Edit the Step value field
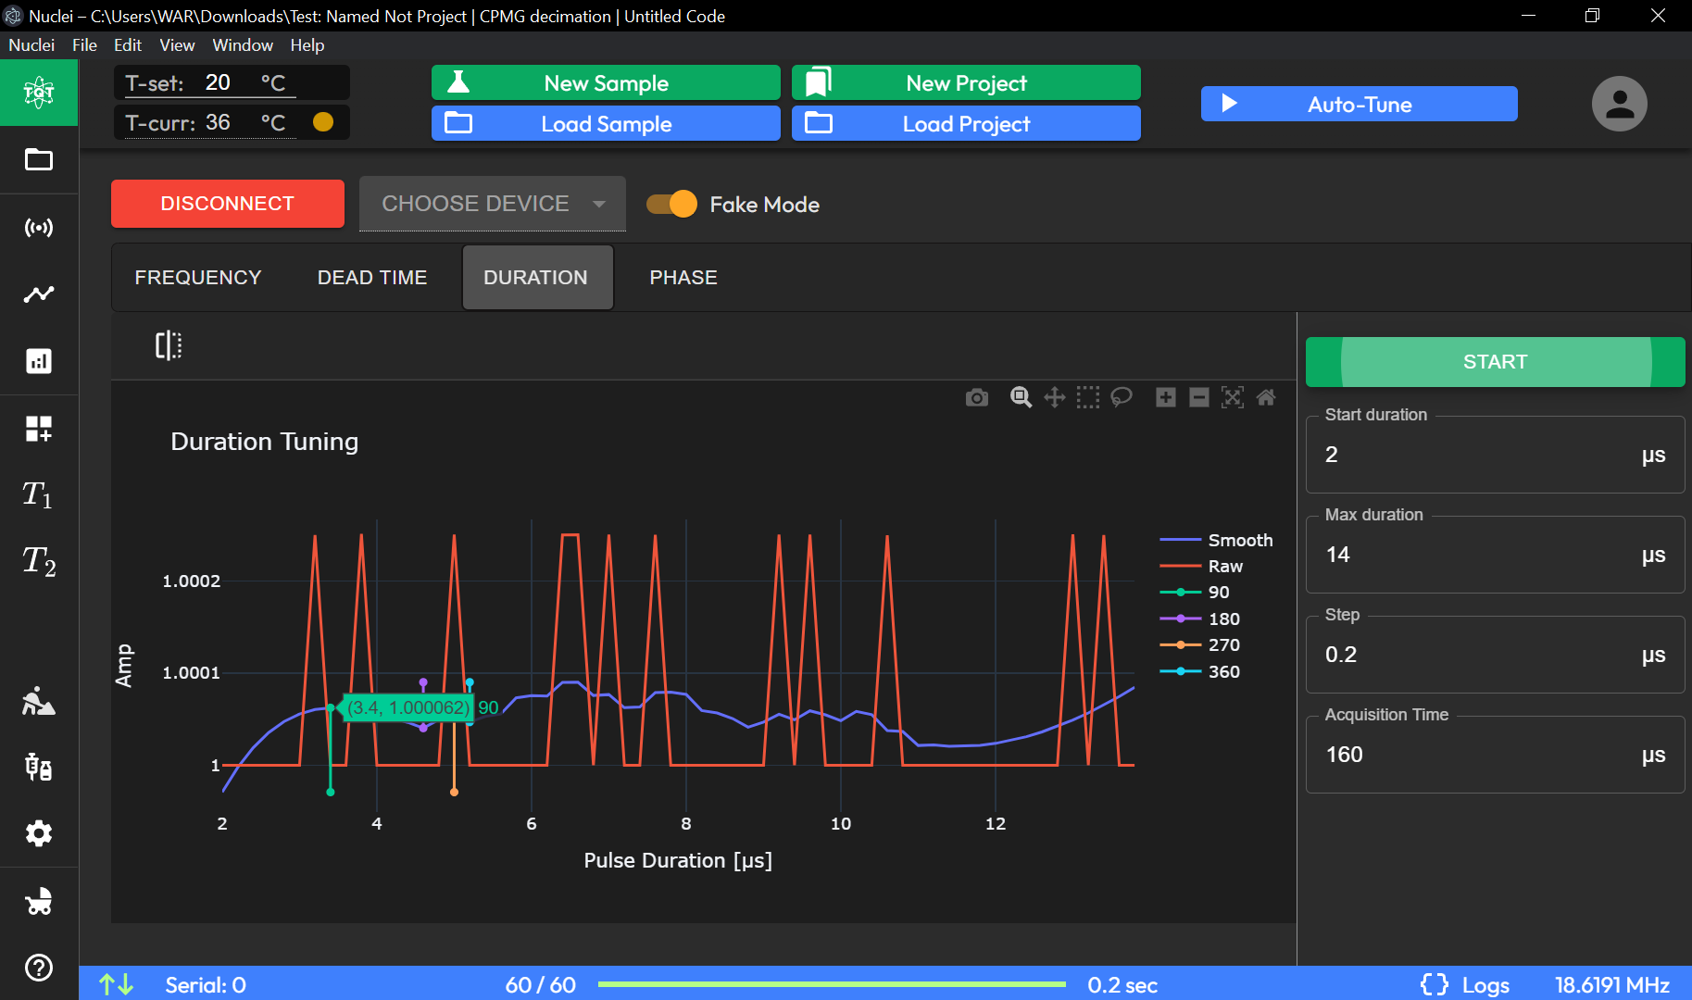The height and width of the screenshot is (1000, 1692). (x=1495, y=655)
